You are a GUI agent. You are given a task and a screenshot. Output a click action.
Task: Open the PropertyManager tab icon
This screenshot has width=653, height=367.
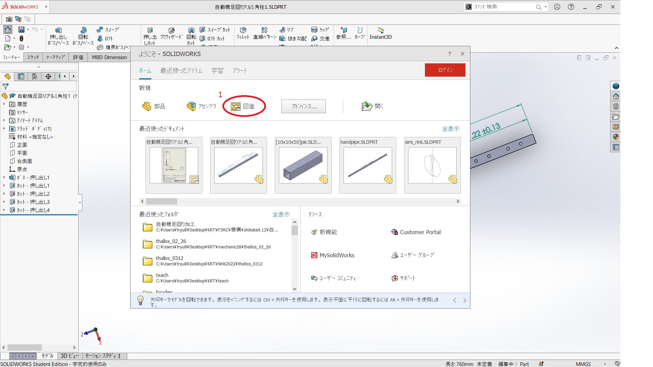click(x=21, y=76)
